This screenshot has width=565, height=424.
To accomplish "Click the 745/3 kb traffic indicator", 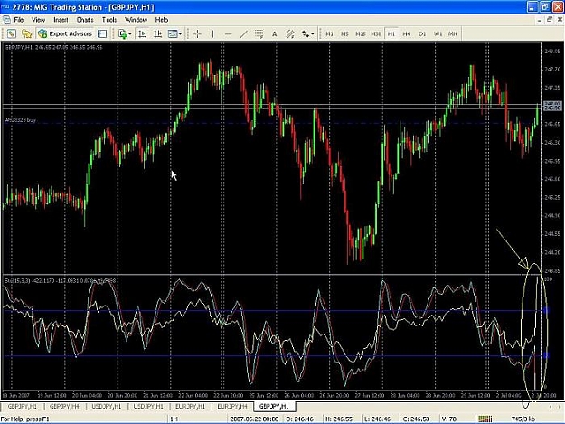I will tap(523, 419).
